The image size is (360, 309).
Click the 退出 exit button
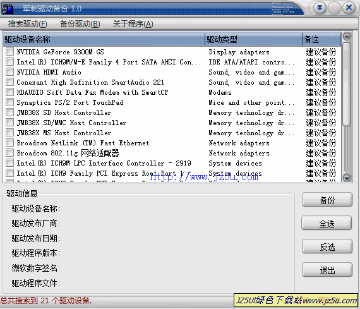(327, 270)
